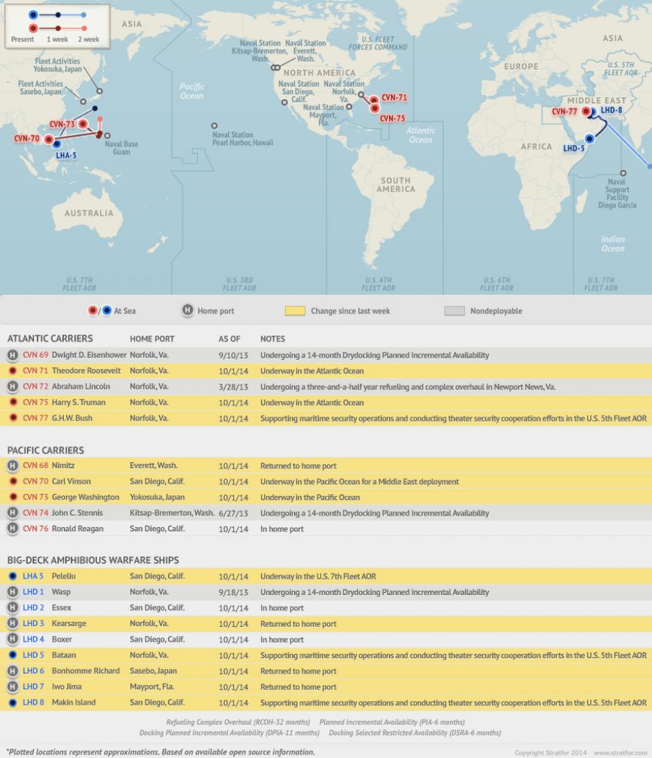652x758 pixels.
Task: Click H icon beside CVN 69 Eisenhower
Action: (x=12, y=355)
